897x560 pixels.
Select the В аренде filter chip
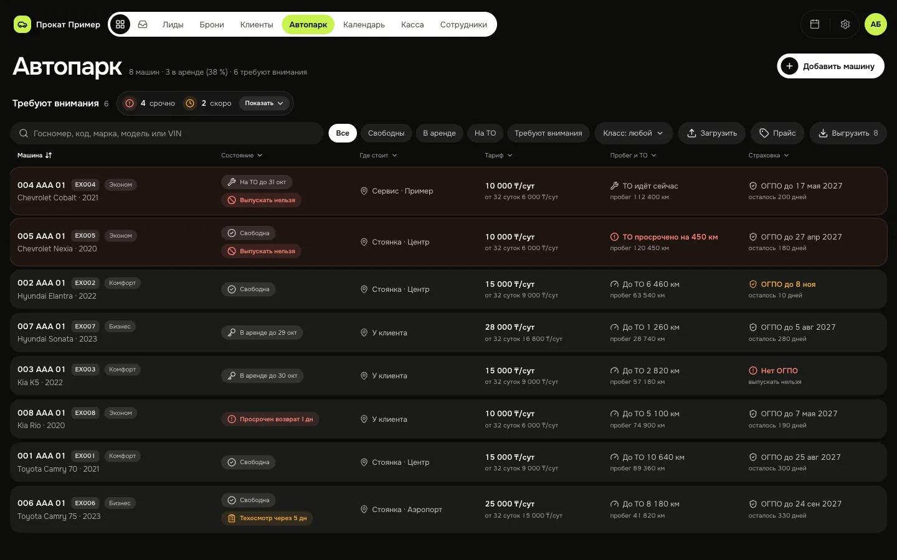(x=439, y=133)
